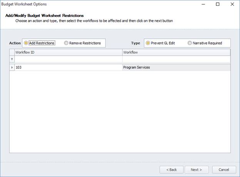Proceed with the Next button
240x177 pixels.
(x=197, y=169)
